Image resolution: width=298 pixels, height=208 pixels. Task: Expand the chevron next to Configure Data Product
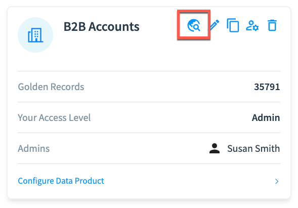click(x=277, y=181)
